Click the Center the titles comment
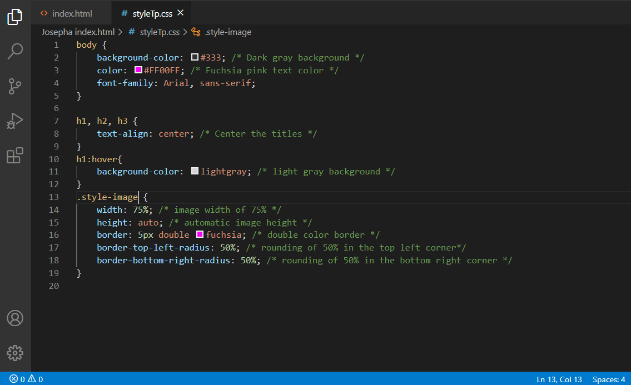The height and width of the screenshot is (385, 631). tap(259, 134)
